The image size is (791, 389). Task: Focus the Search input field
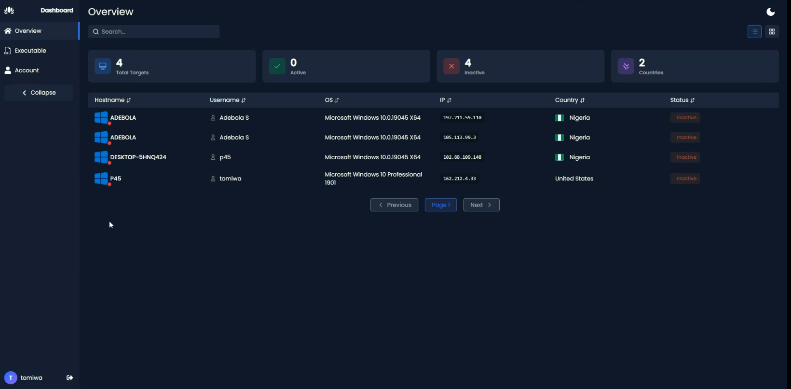point(154,32)
